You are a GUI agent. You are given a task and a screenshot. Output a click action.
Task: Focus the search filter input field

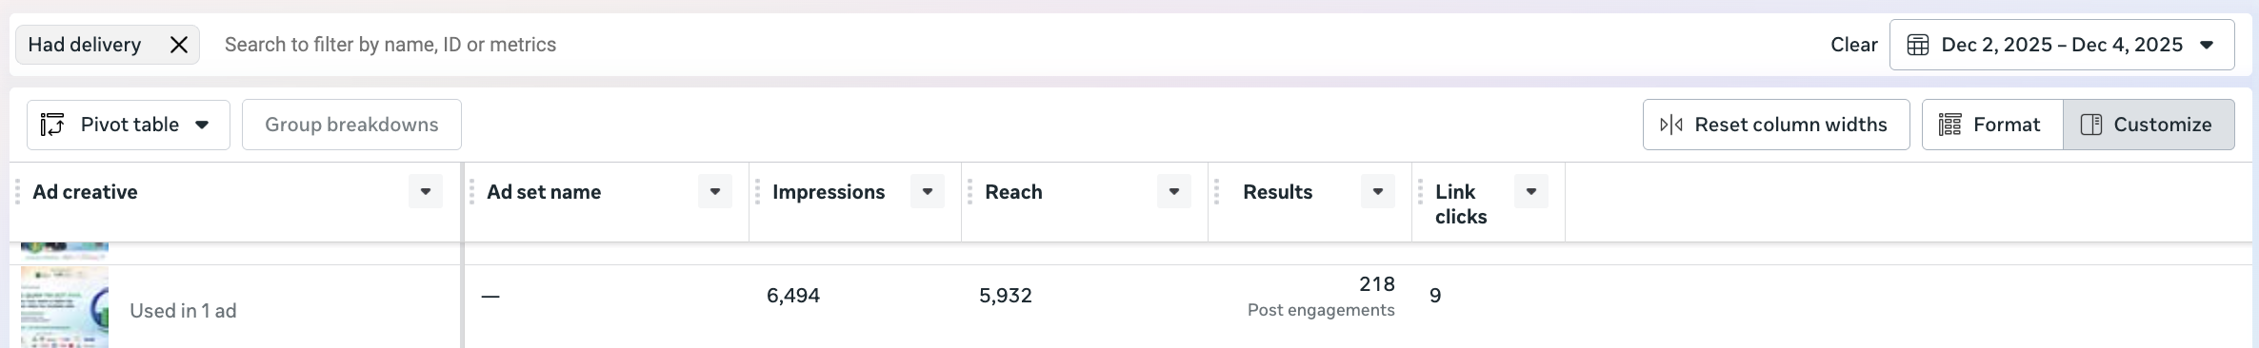1010,45
